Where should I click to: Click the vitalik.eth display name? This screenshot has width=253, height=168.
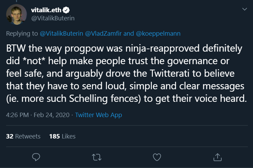(46, 10)
